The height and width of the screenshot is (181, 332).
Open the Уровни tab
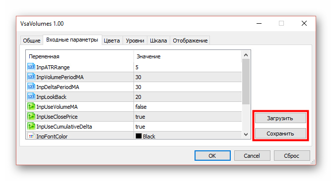tap(135, 41)
